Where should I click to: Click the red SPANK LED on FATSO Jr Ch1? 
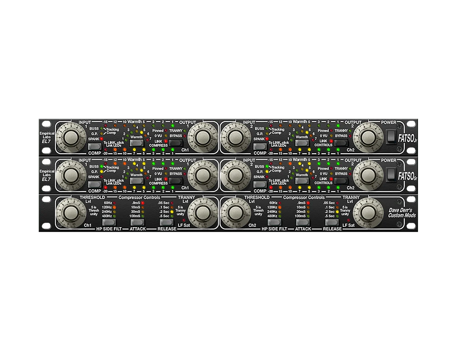[101, 139]
